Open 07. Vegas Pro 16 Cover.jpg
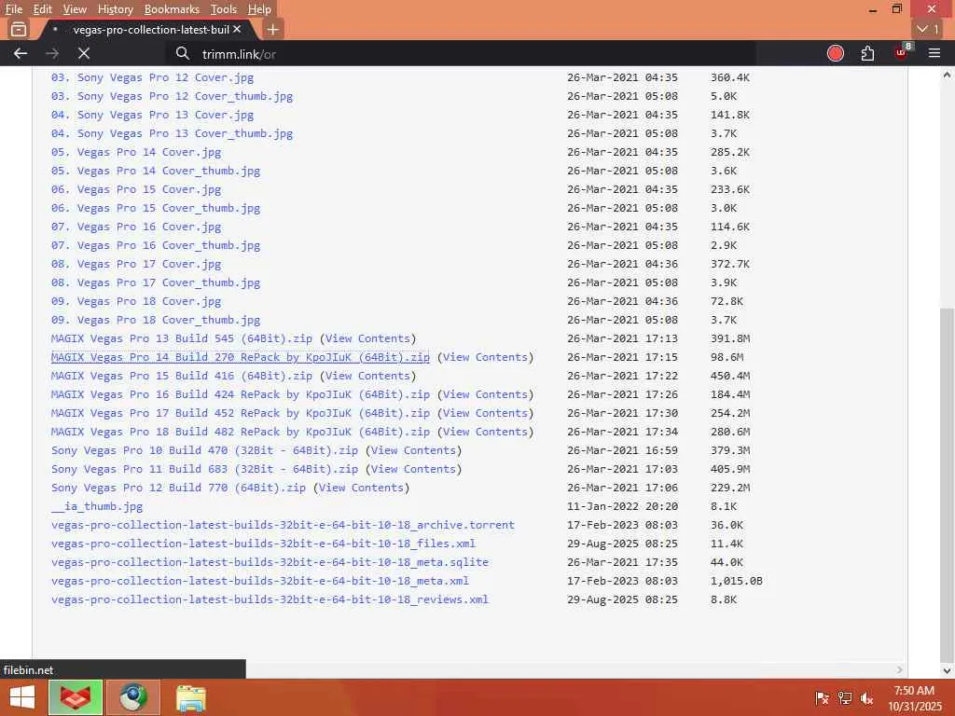The height and width of the screenshot is (716, 955). [136, 227]
